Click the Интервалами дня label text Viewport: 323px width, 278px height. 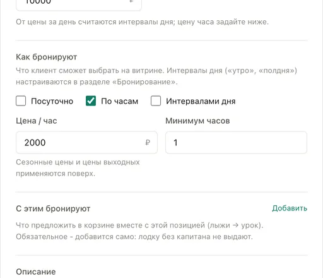pos(201,101)
